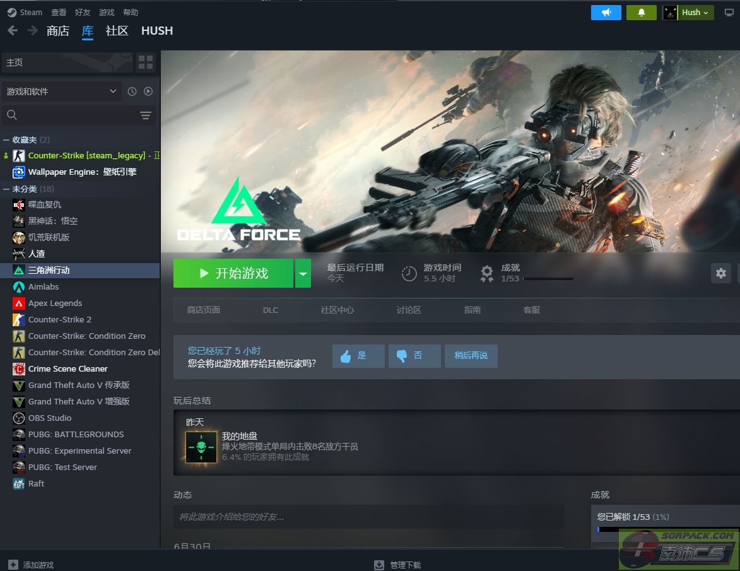Click the achievements badge icon

(x=486, y=273)
